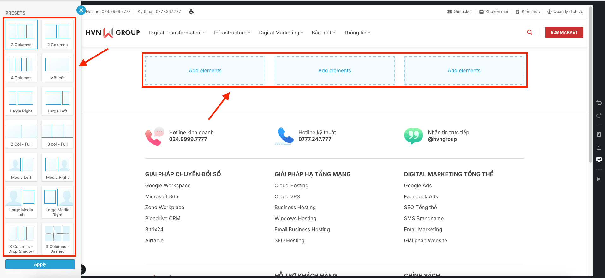Screen dimensions: 605x278
Task: Close the presets panel with X button
Action: coord(81,10)
